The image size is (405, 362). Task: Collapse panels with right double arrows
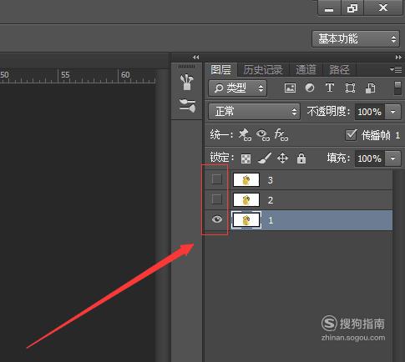pyautogui.click(x=398, y=58)
